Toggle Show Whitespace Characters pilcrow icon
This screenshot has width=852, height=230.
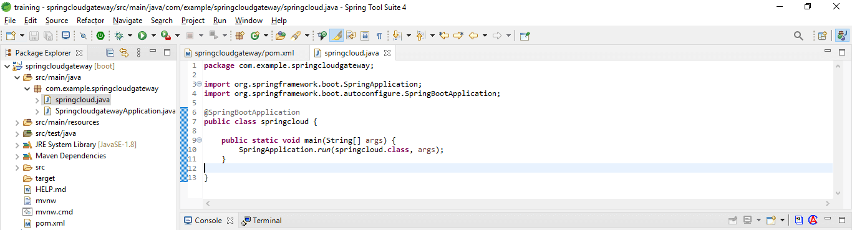tap(379, 36)
